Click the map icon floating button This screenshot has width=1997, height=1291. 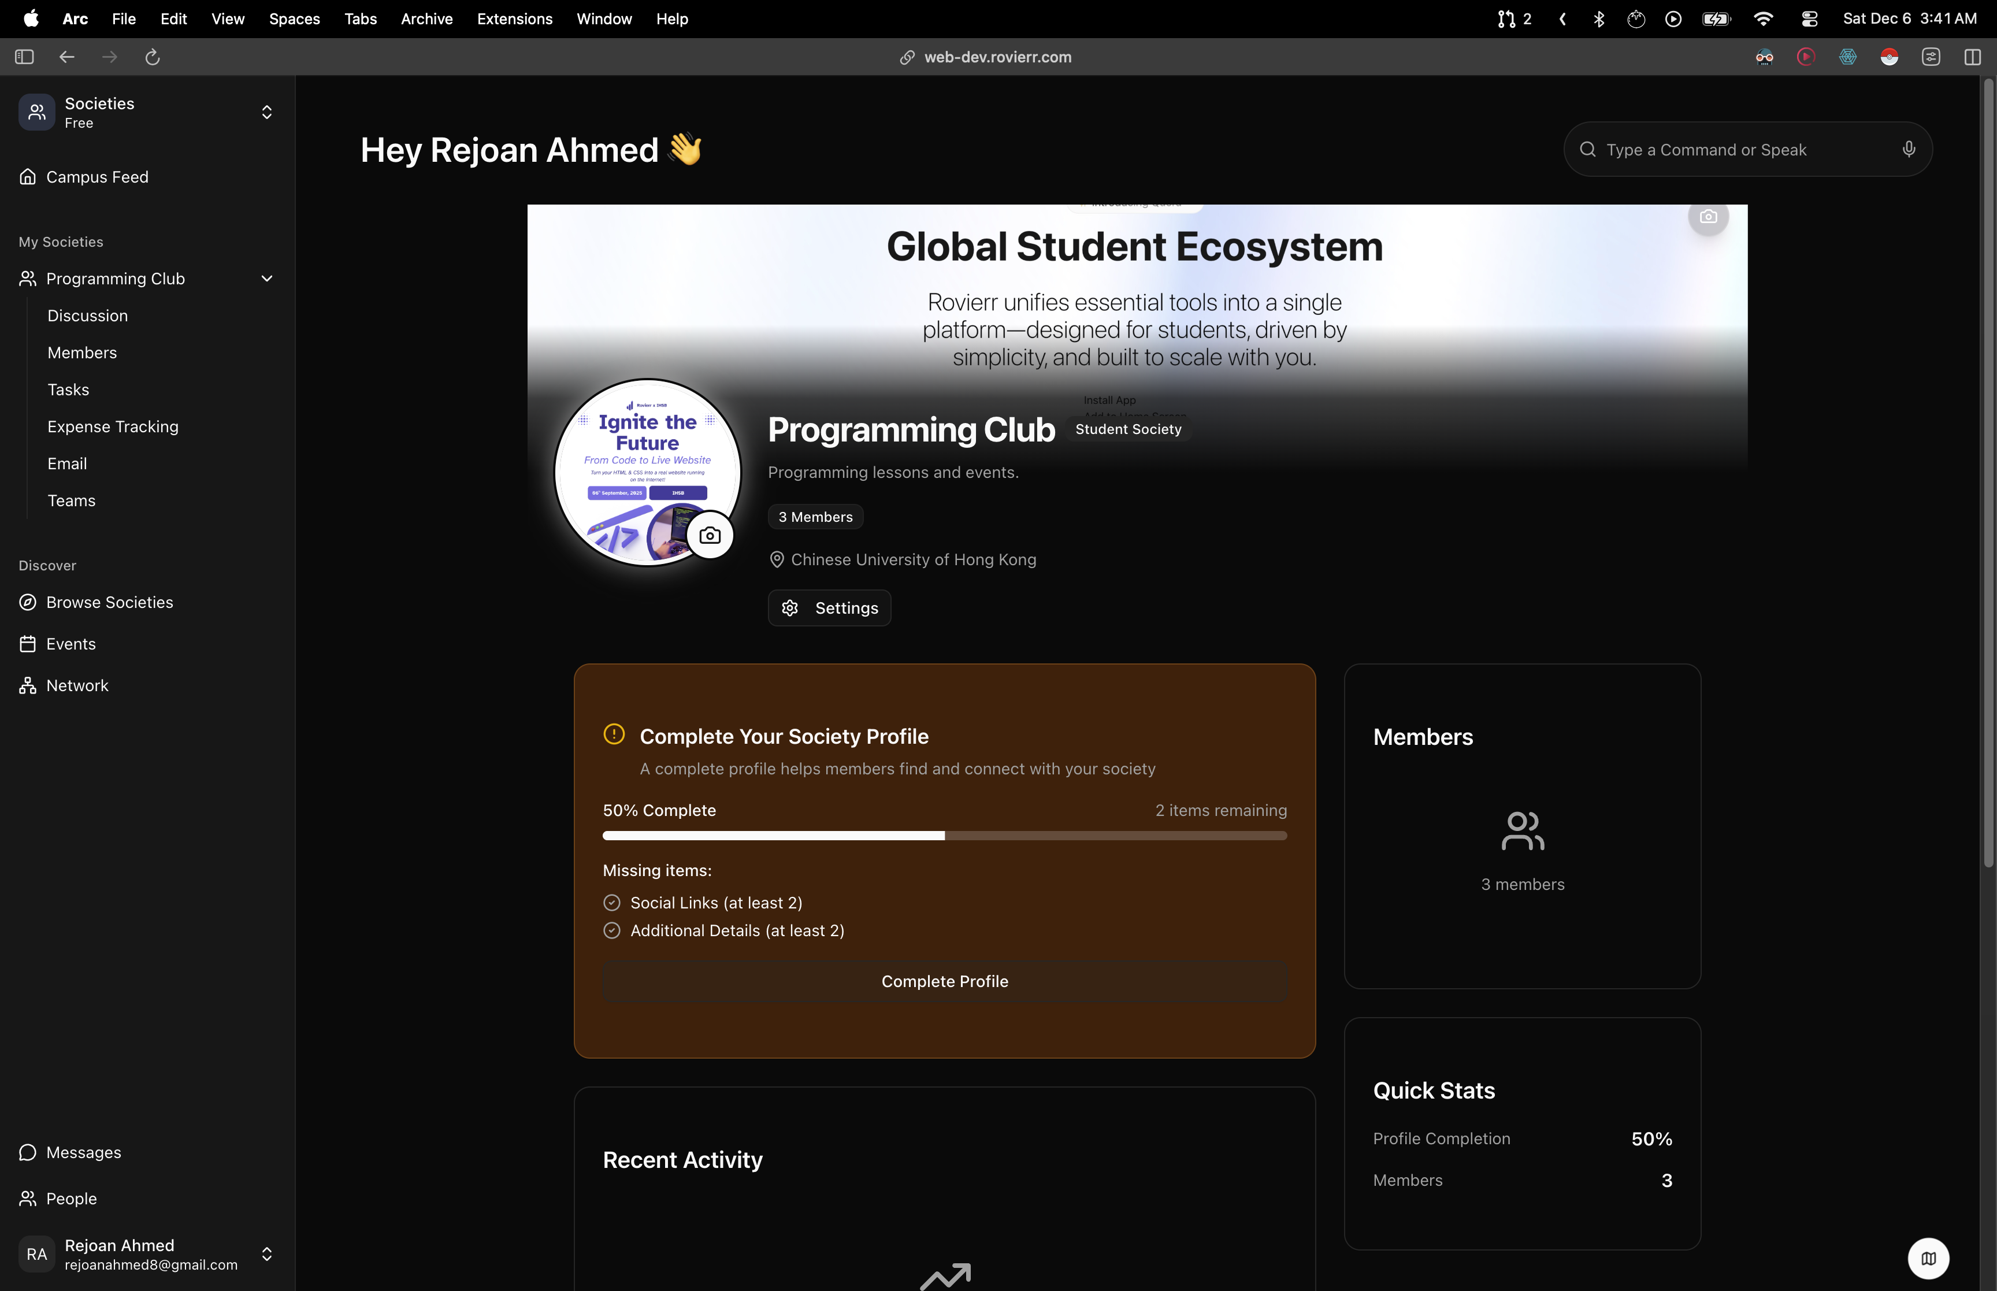pos(1928,1258)
